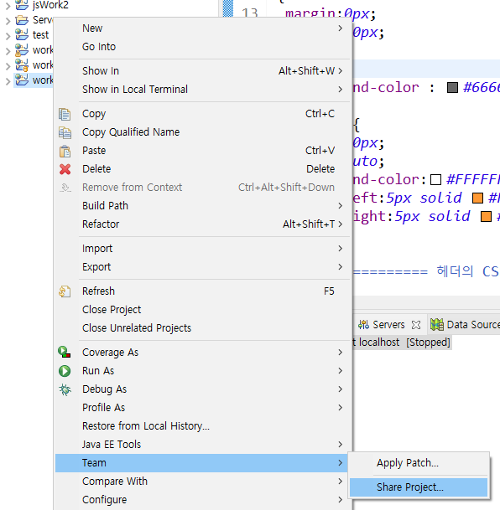500x510 pixels.
Task: Click the Copy Qualified Name icon
Action: pos(65,132)
